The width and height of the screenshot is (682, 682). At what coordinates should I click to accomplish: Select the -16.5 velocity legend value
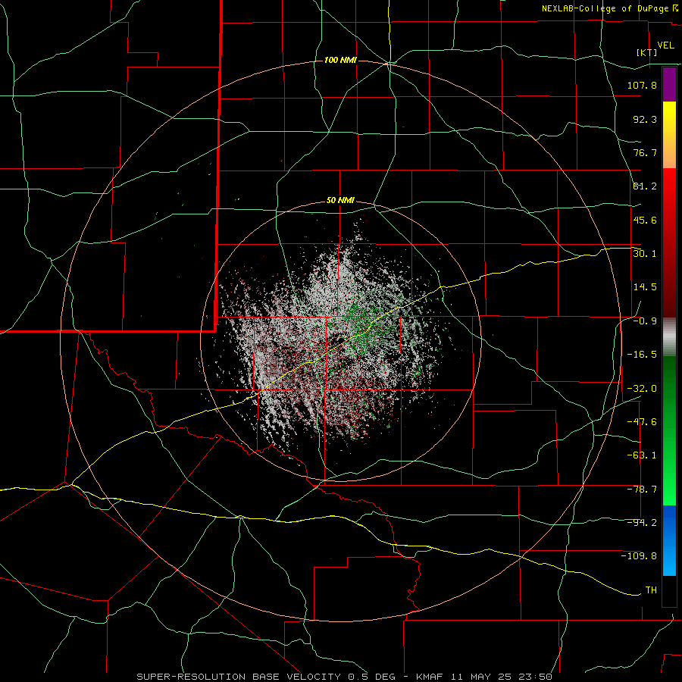coord(642,355)
